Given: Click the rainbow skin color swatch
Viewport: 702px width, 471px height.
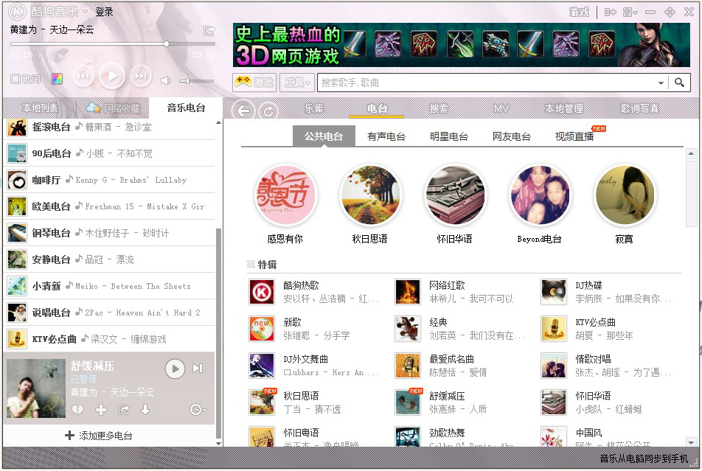Looking at the screenshot, I should [x=57, y=79].
